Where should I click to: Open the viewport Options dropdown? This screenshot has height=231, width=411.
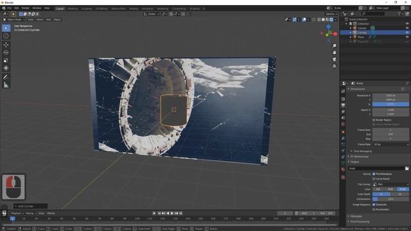[331, 14]
